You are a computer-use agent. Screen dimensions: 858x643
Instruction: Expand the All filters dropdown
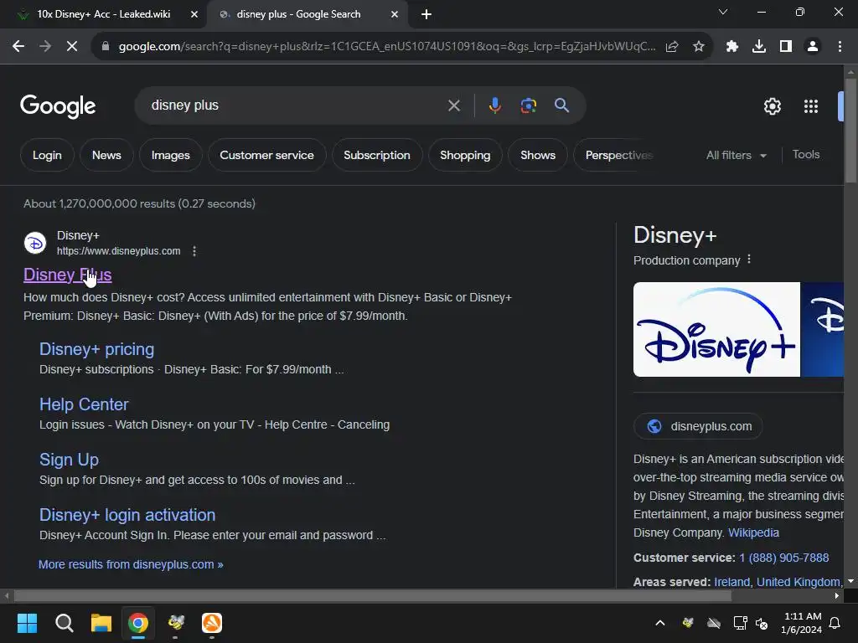tap(736, 155)
